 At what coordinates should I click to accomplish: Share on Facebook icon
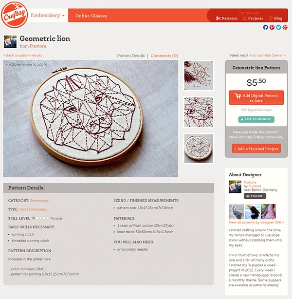click(265, 27)
